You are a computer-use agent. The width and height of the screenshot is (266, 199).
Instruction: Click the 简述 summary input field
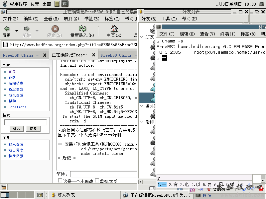point(103,174)
